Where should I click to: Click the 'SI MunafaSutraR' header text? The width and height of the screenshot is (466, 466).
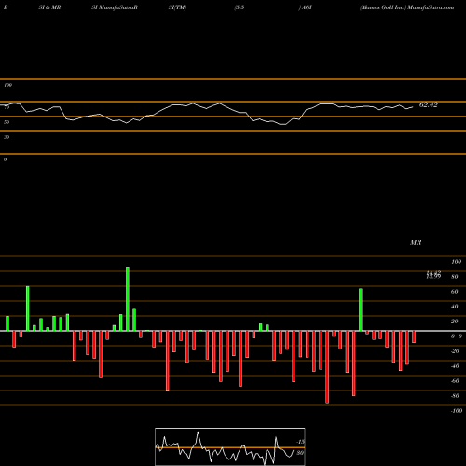(115, 7)
